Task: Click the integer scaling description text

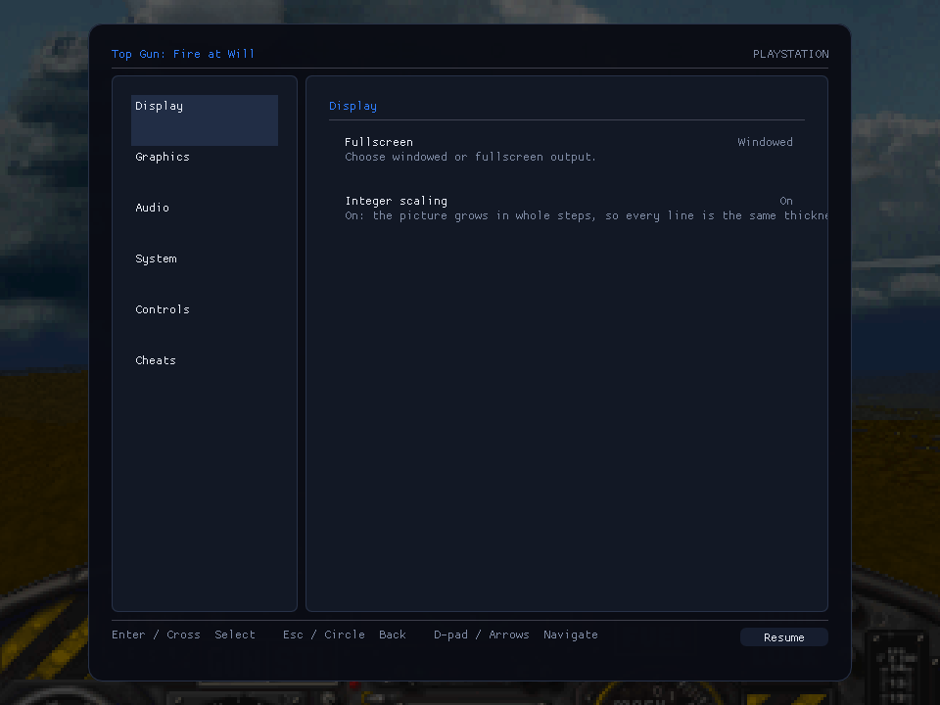Action: tap(587, 215)
